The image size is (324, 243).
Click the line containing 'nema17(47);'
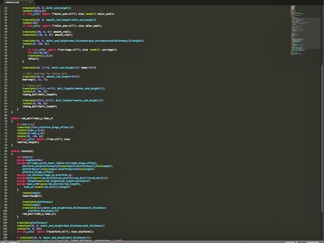click(x=59, y=67)
